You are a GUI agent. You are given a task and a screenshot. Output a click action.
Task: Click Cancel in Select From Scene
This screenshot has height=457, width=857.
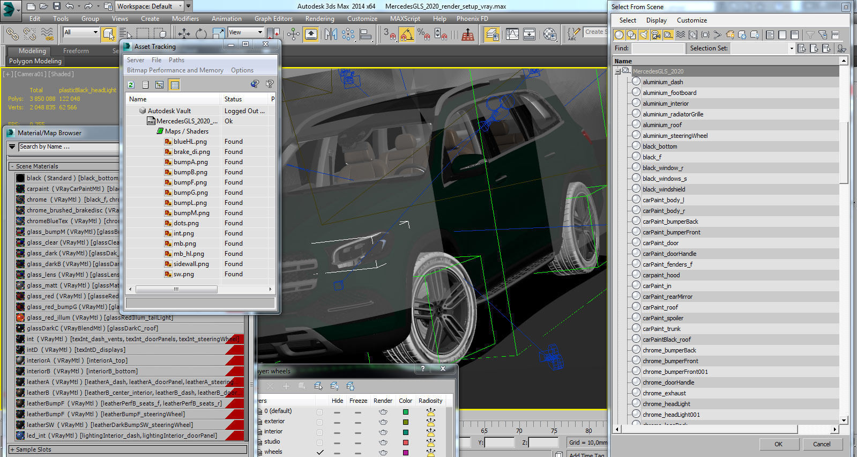[x=822, y=444]
